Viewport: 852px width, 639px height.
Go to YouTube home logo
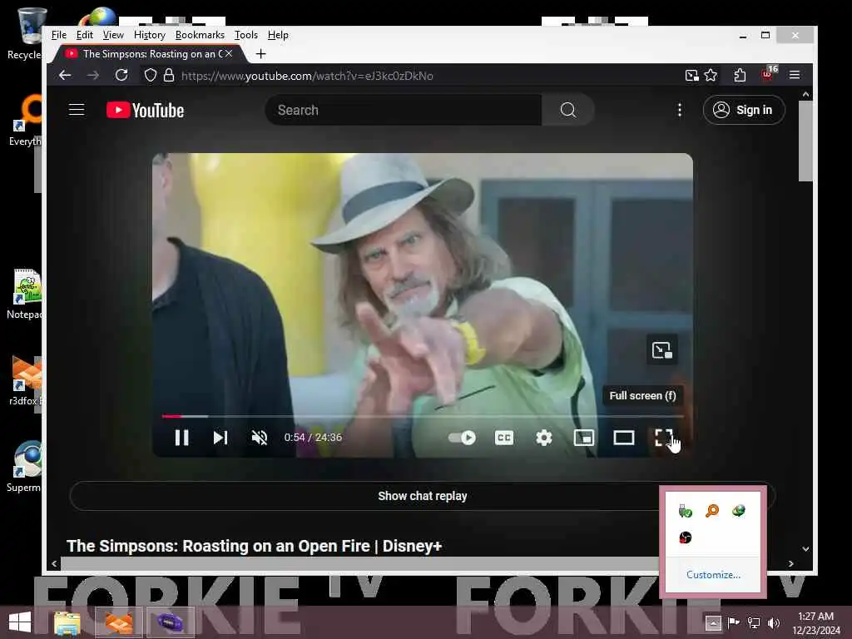point(145,111)
